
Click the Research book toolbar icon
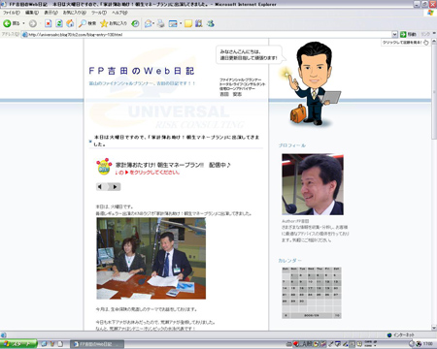(199, 23)
